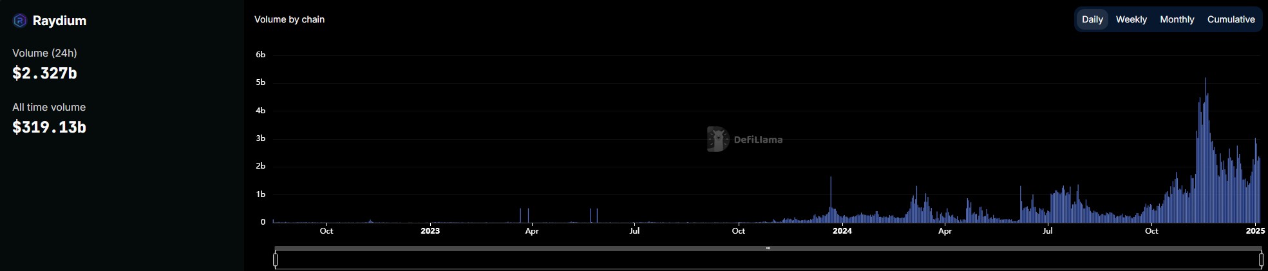Show the Cumulative volume chart

coord(1231,19)
